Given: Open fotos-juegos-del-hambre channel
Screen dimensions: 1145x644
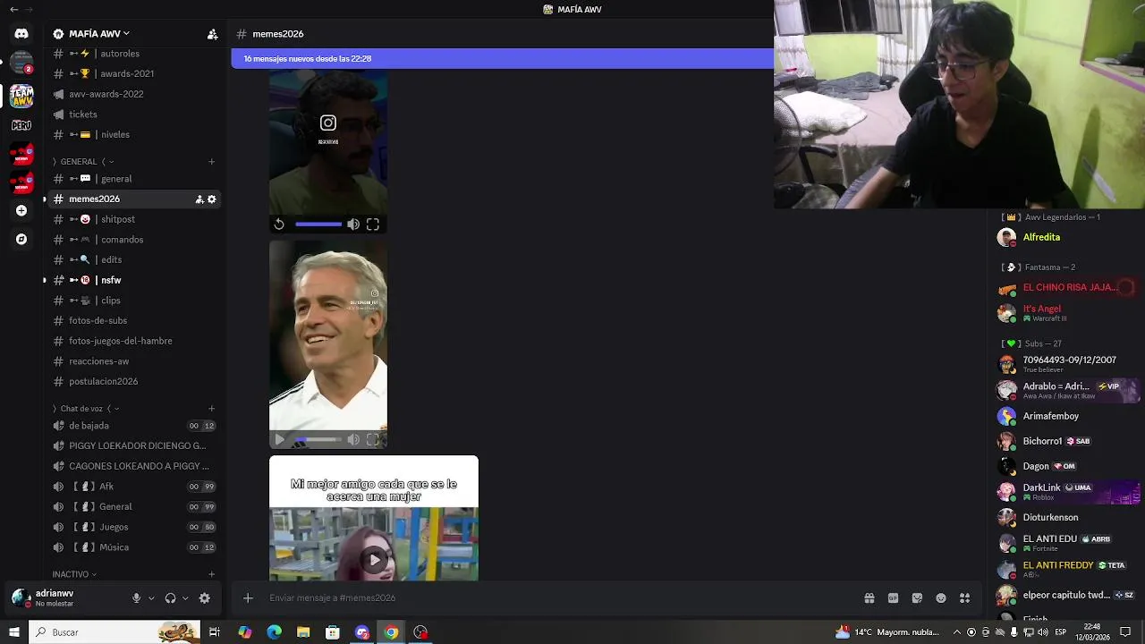Looking at the screenshot, I should tap(134, 341).
